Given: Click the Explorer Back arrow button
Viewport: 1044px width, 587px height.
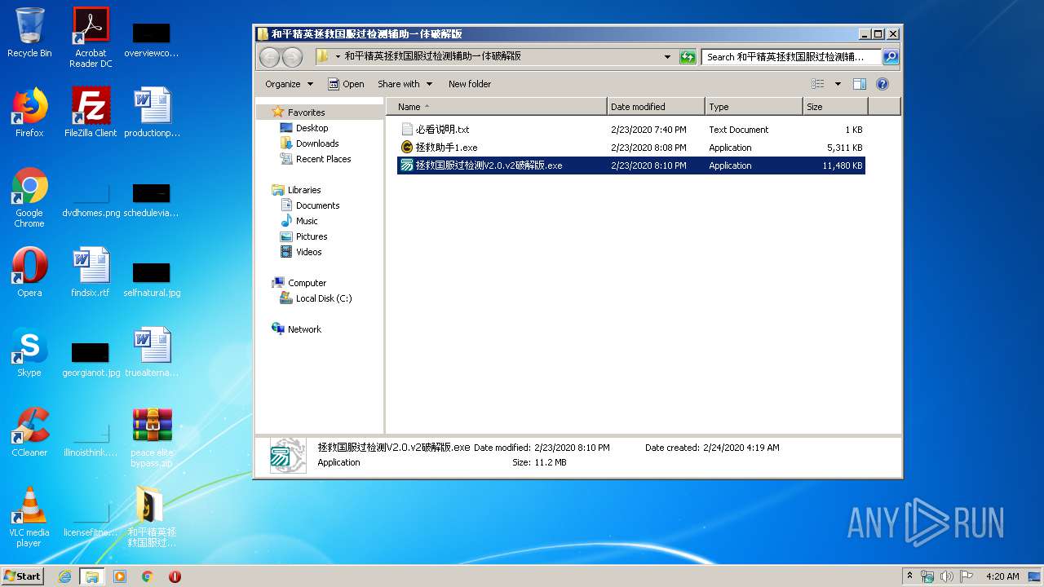Looking at the screenshot, I should click(270, 57).
